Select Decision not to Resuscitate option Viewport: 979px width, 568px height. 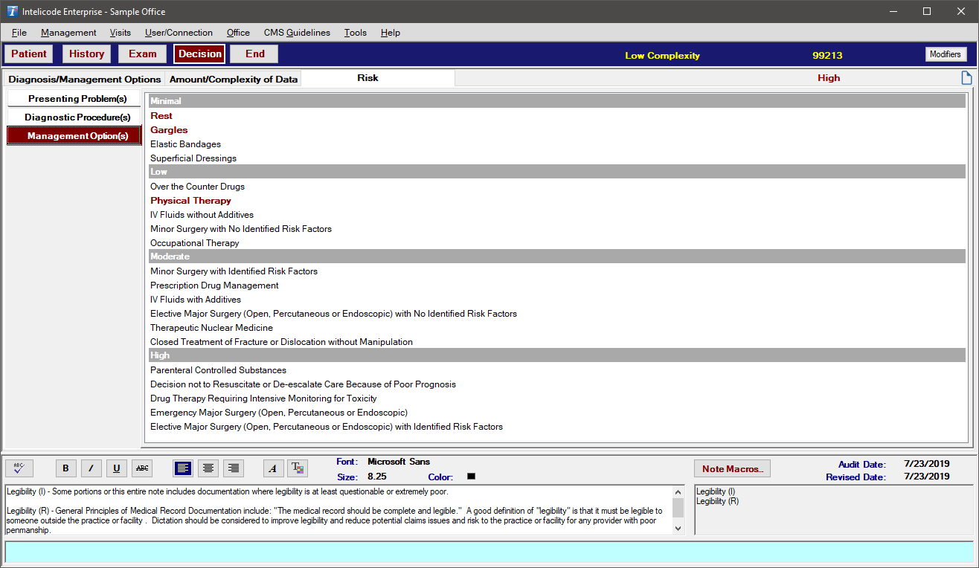pyautogui.click(x=303, y=384)
